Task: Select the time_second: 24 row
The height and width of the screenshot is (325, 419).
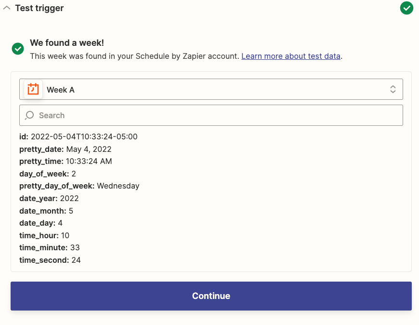Action: [50, 260]
